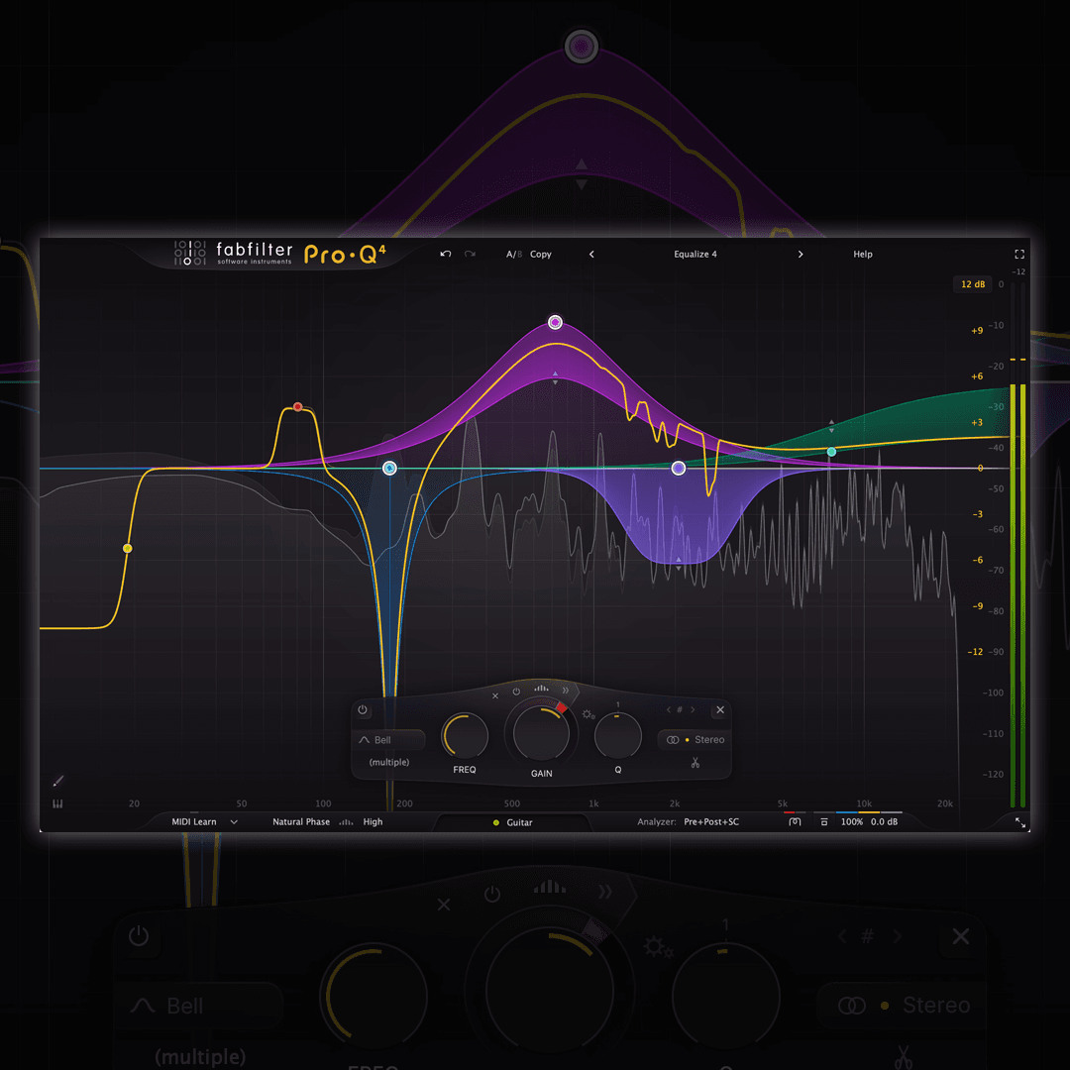Click the Q knob

tap(617, 736)
